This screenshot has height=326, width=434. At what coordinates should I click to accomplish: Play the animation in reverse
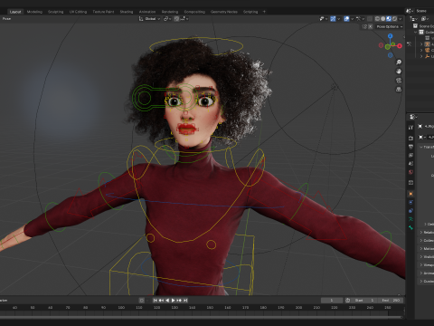[167, 300]
